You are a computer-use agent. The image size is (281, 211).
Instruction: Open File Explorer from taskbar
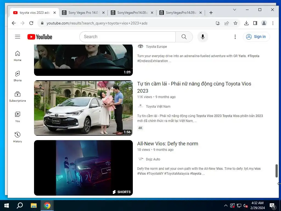click(x=33, y=206)
